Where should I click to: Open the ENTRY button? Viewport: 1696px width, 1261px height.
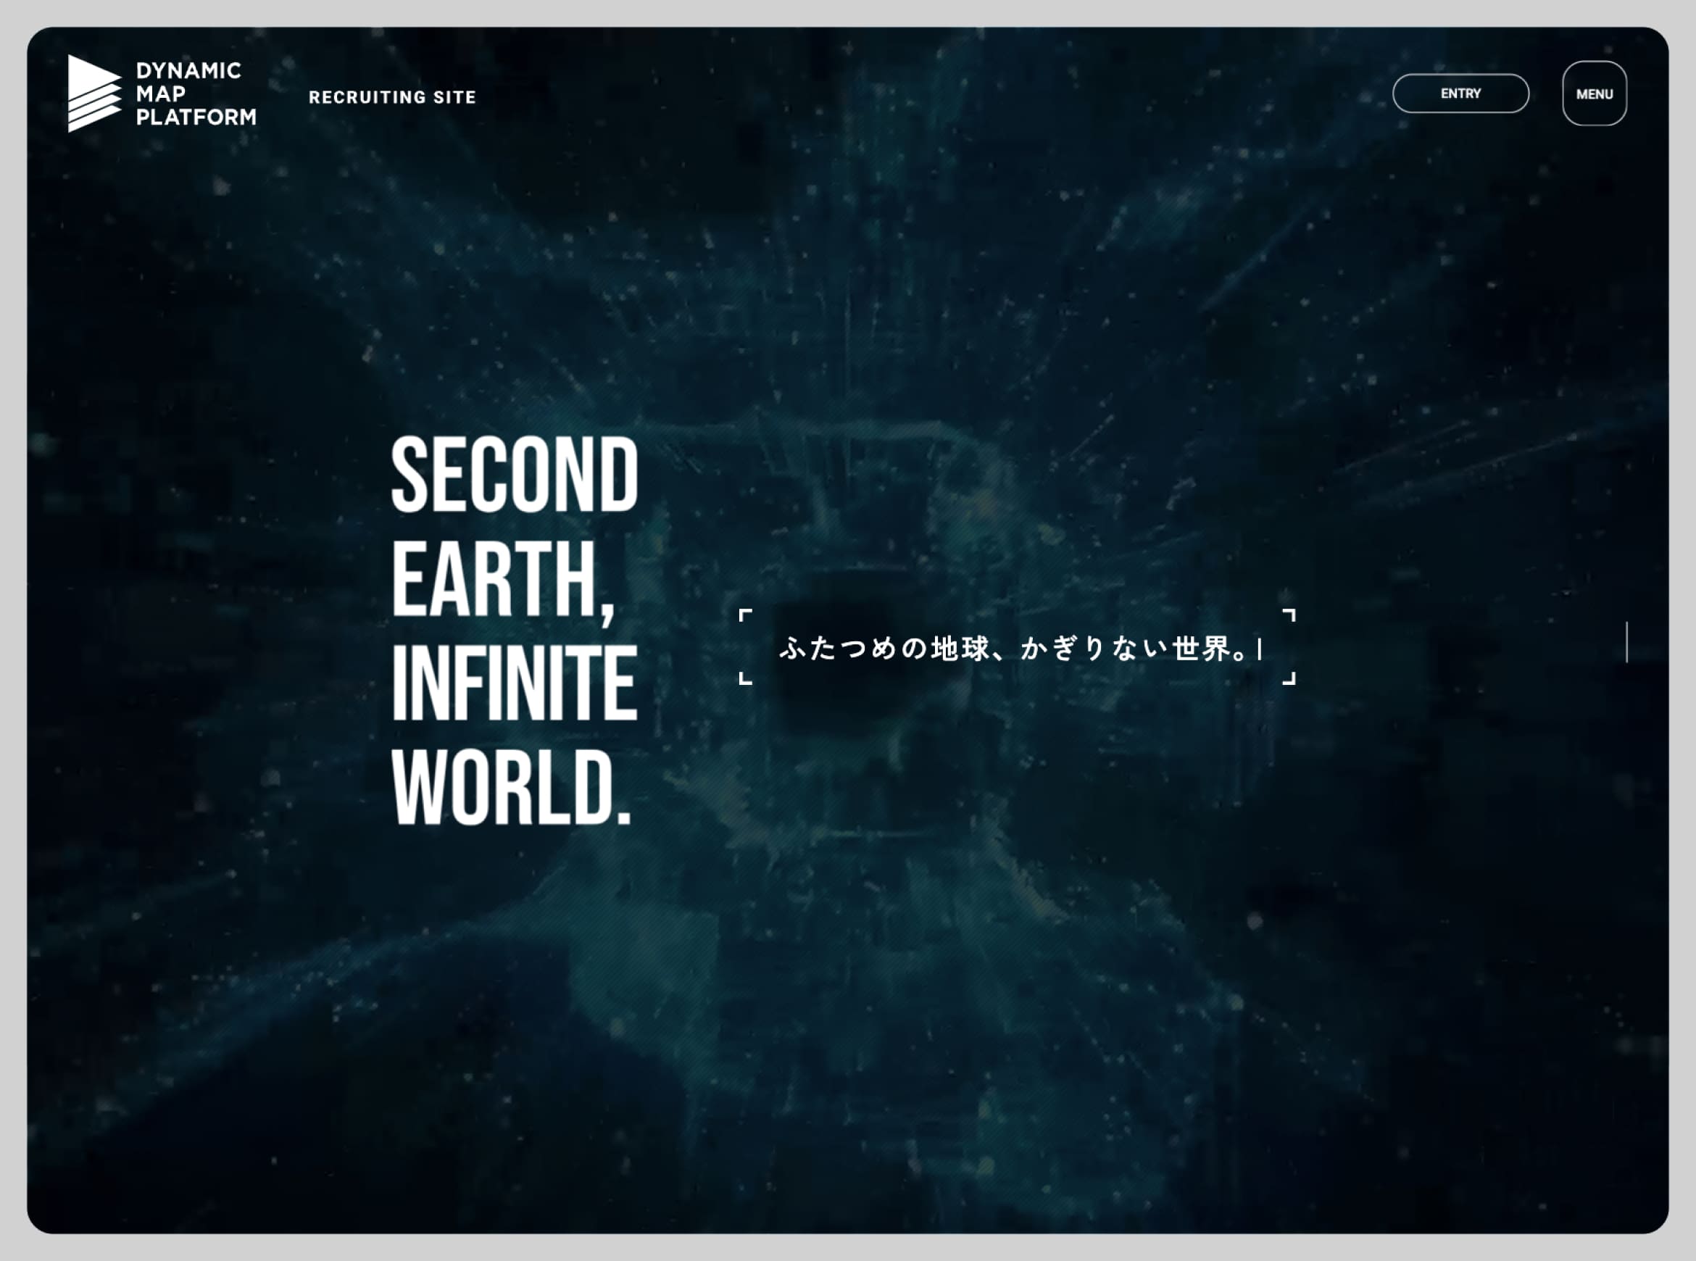[x=1460, y=93]
